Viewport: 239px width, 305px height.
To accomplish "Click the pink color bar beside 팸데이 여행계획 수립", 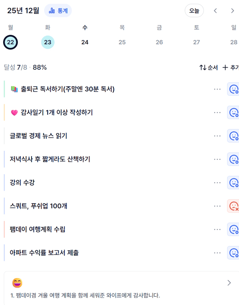I will (x=4, y=229).
